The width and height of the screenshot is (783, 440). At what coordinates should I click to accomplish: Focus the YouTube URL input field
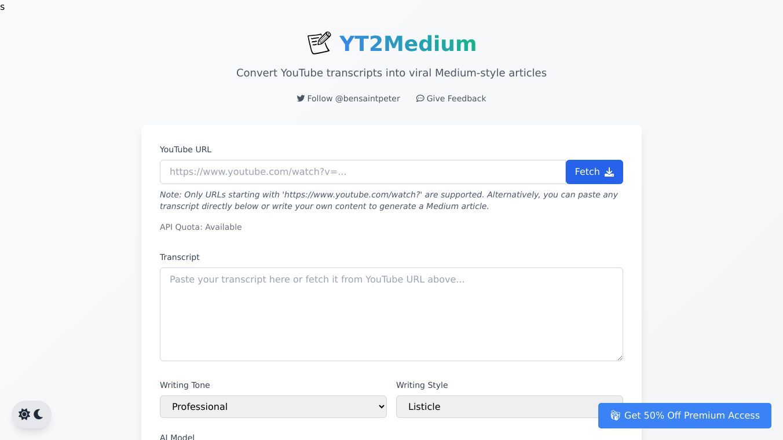tap(363, 172)
